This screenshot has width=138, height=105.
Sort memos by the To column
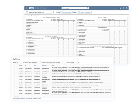[26, 66]
